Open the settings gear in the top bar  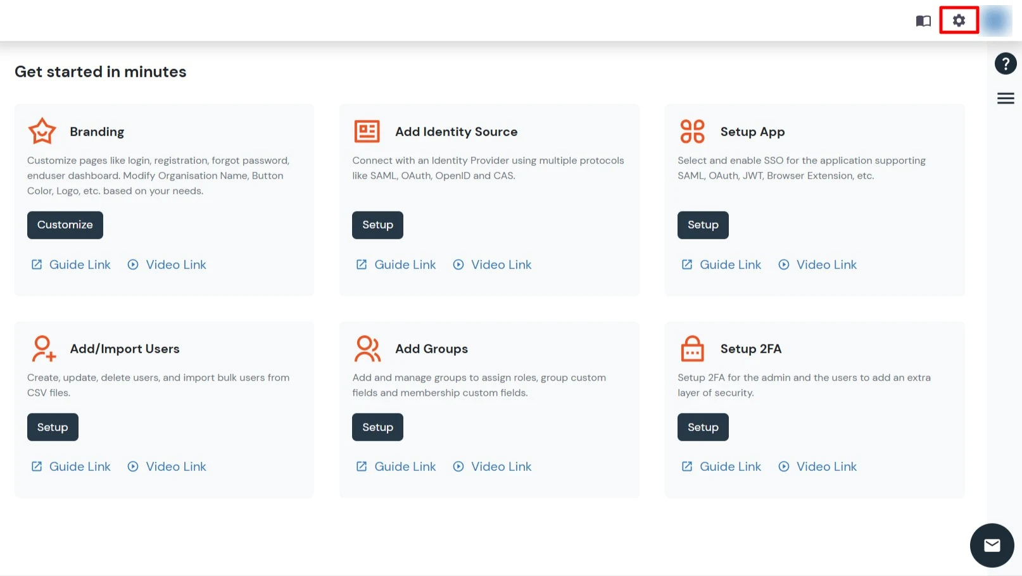click(x=958, y=20)
